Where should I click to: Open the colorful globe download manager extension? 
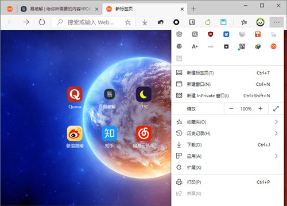[258, 46]
